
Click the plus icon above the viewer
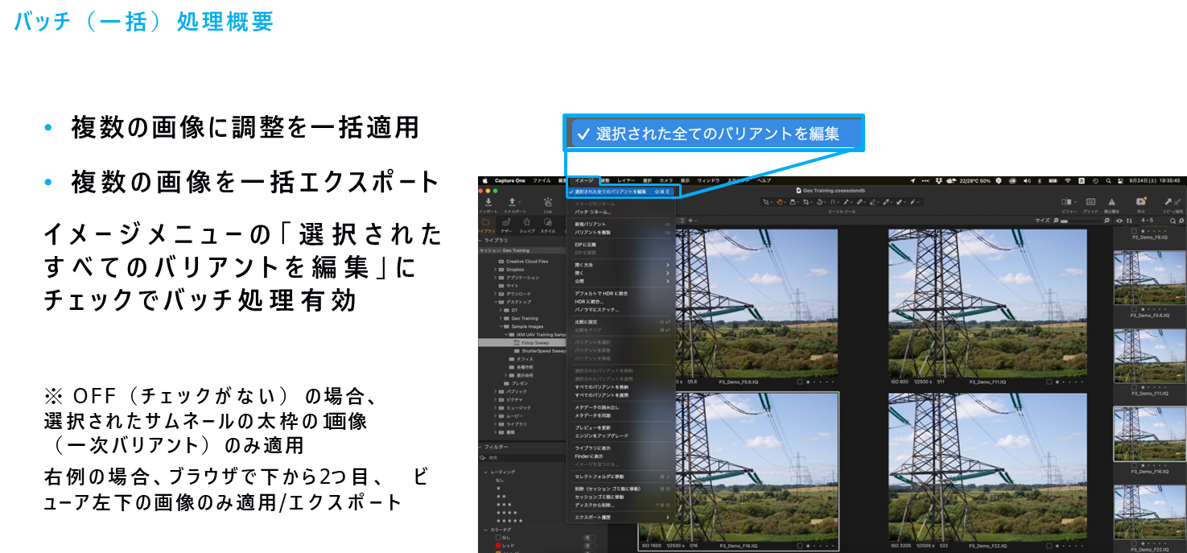(690, 220)
